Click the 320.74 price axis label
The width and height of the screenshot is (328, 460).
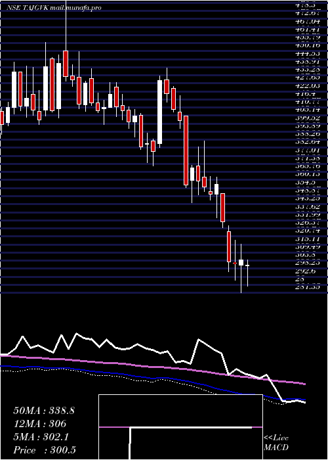(308, 231)
